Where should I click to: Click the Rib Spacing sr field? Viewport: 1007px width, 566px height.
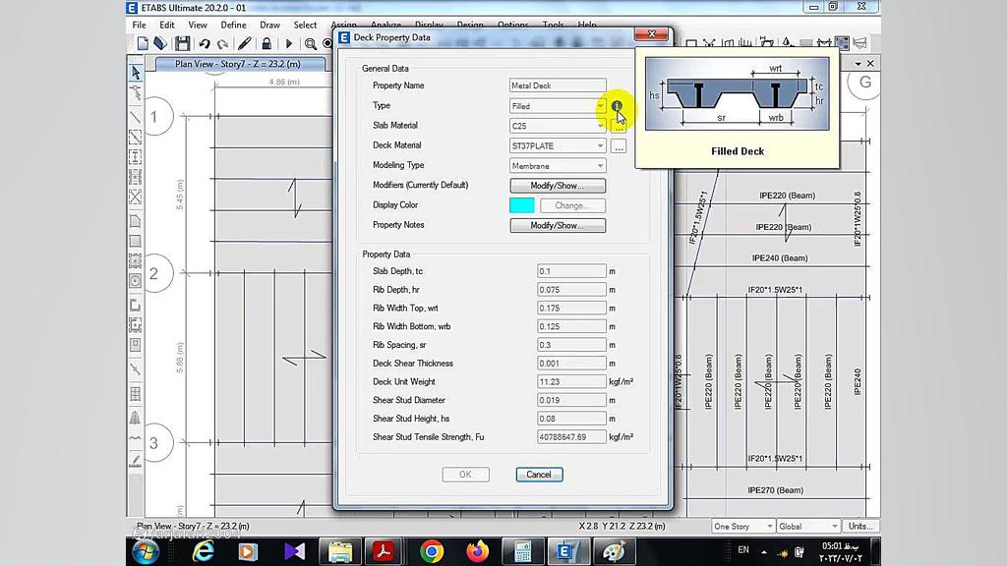pos(571,345)
